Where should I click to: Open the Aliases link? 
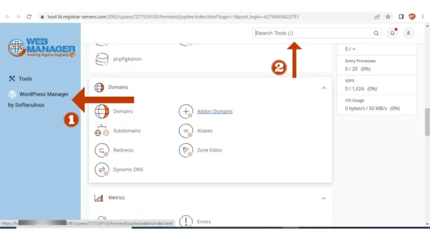[x=205, y=131]
